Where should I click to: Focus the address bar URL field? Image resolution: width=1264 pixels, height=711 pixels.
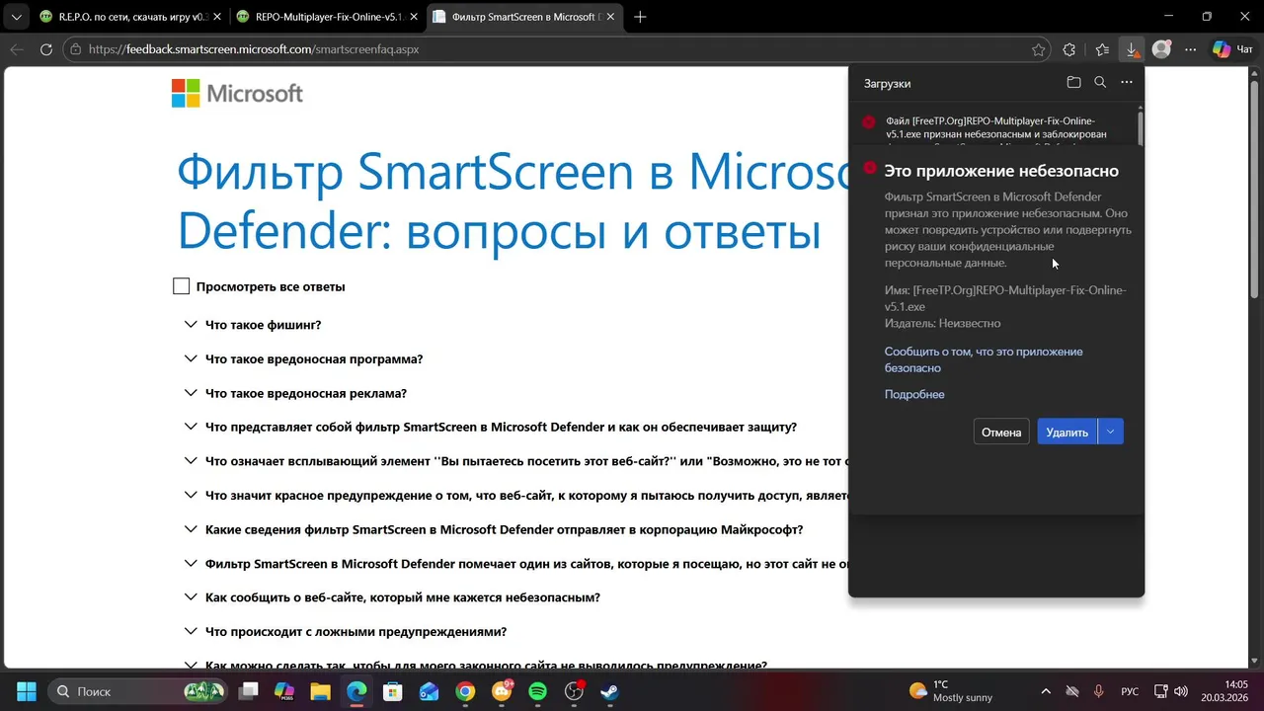coord(553,49)
